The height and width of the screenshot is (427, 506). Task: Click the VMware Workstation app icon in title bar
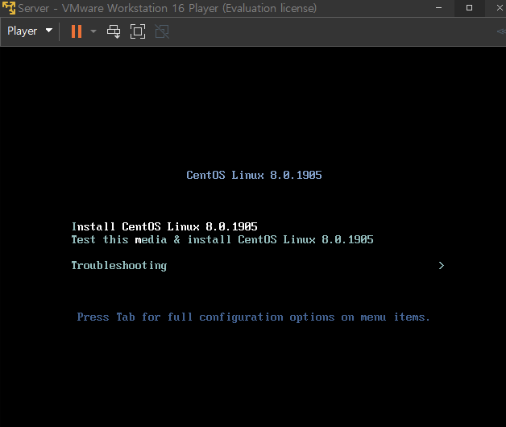pos(9,8)
